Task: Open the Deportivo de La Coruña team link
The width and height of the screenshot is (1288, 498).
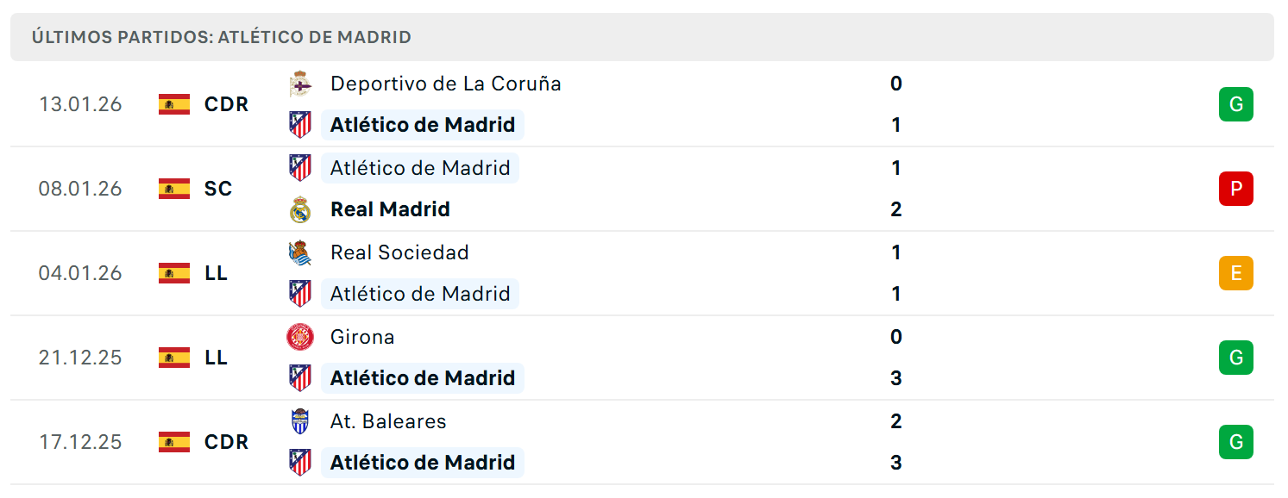Action: [x=445, y=84]
